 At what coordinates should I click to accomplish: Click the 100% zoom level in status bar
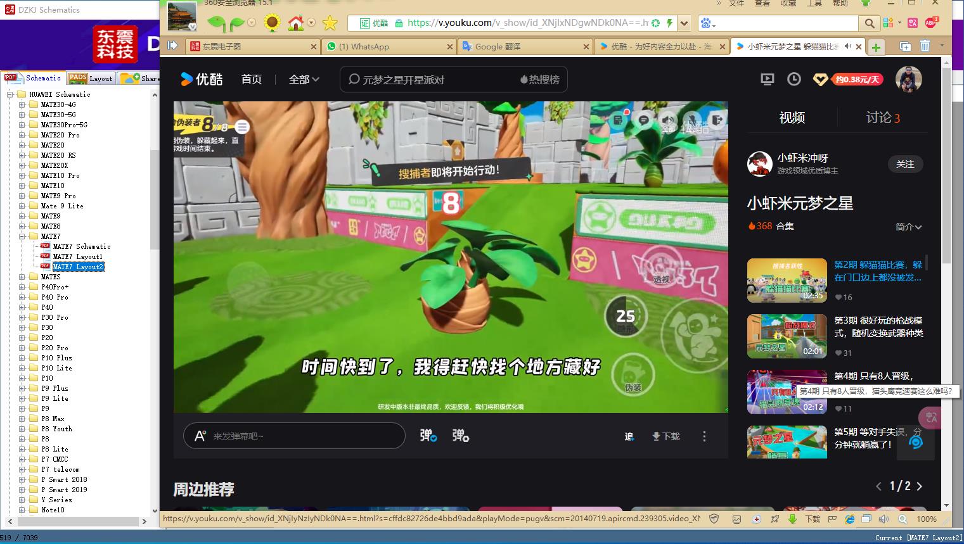coord(926,519)
